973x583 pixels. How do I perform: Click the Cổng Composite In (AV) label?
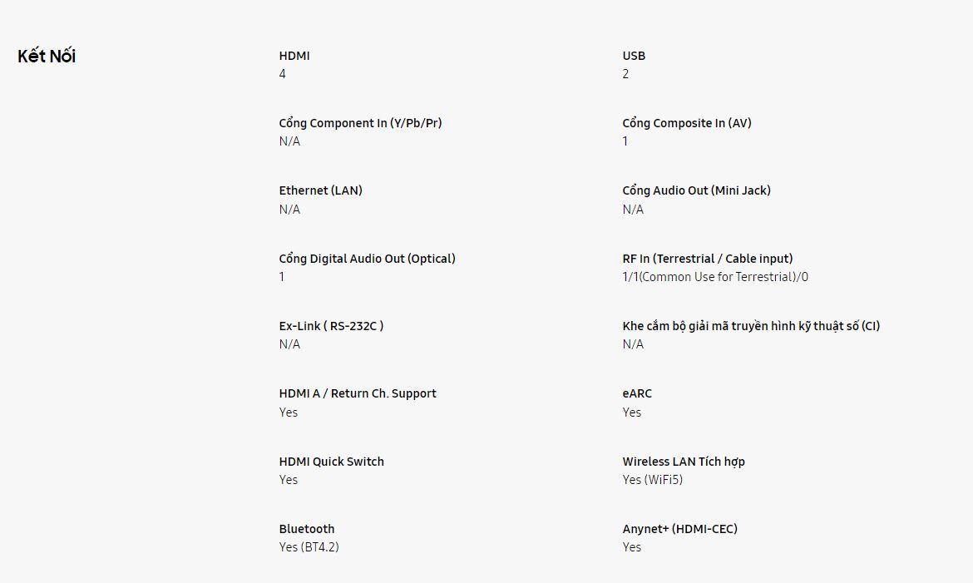pos(687,123)
